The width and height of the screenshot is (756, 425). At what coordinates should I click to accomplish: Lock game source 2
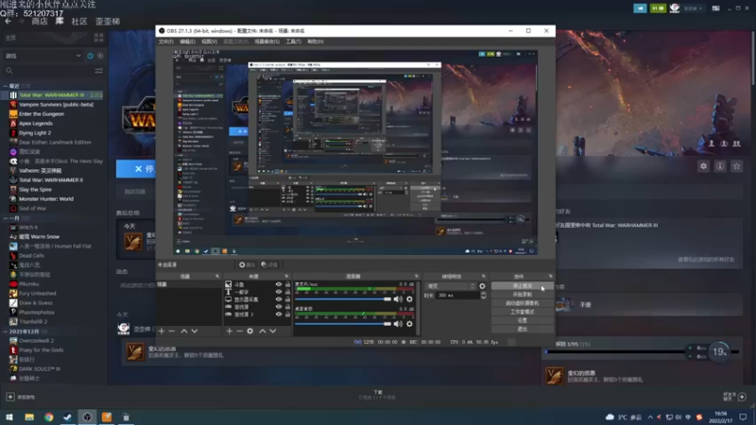288,314
